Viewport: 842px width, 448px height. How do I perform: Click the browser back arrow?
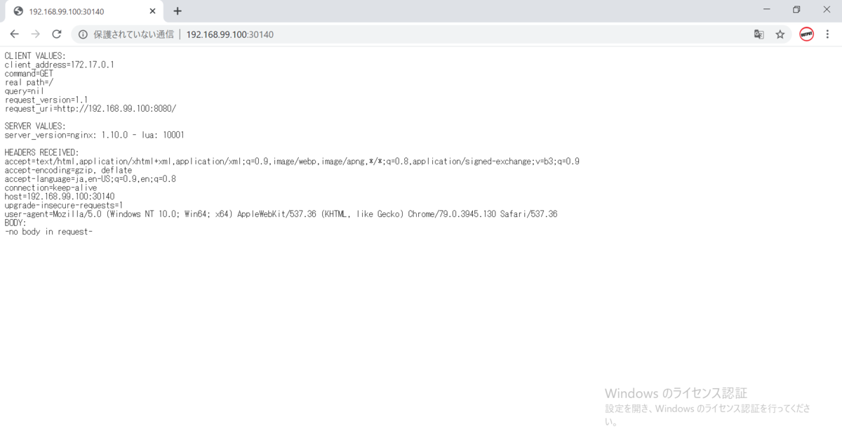[14, 34]
